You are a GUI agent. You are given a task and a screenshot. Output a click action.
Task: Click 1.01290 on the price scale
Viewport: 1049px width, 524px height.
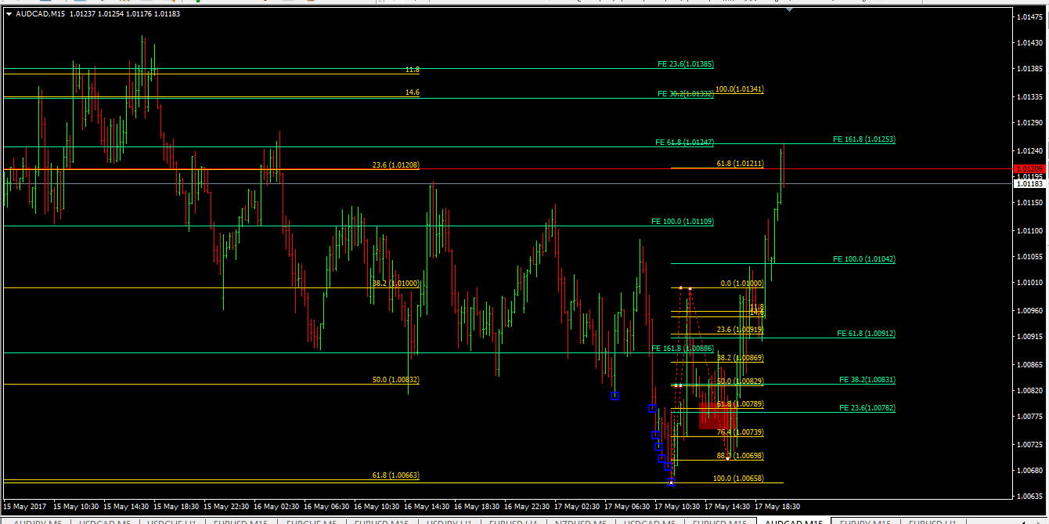tap(1029, 123)
